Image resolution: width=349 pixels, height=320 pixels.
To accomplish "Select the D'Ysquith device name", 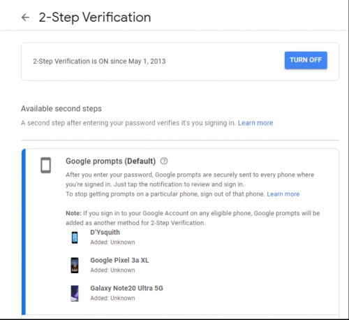I will point(105,232).
